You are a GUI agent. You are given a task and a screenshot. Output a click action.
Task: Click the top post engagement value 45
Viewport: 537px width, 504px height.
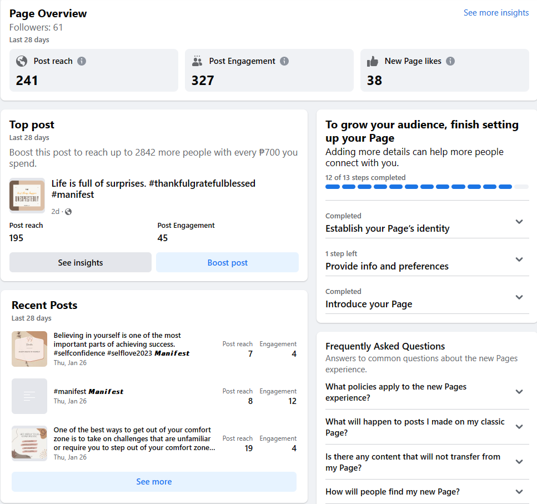(163, 238)
